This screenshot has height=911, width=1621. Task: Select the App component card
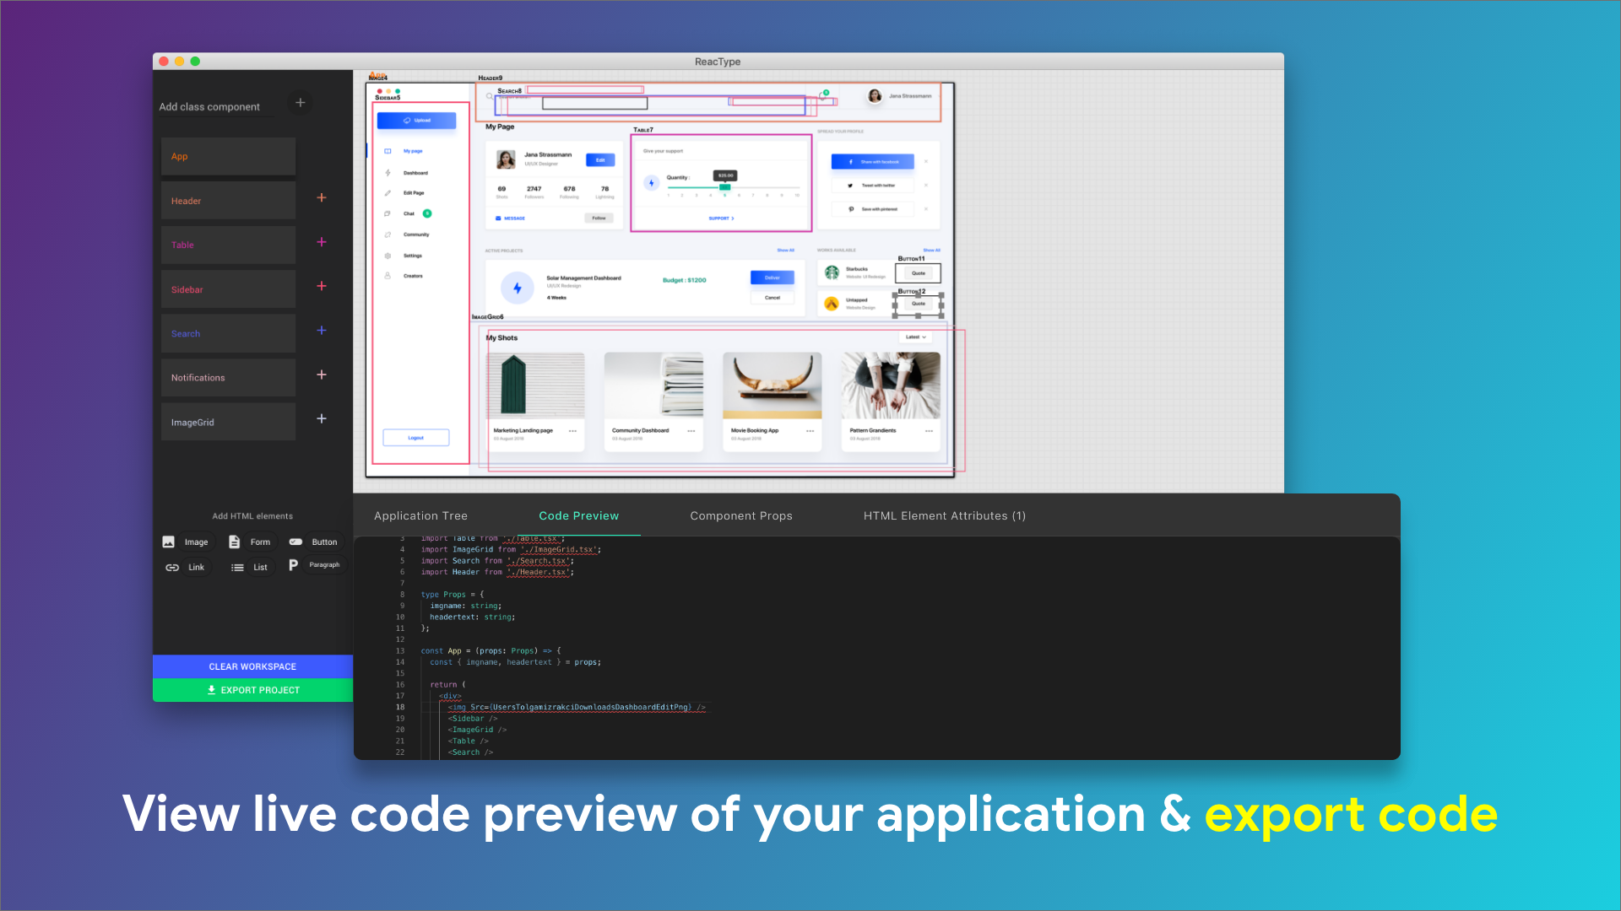click(x=228, y=156)
